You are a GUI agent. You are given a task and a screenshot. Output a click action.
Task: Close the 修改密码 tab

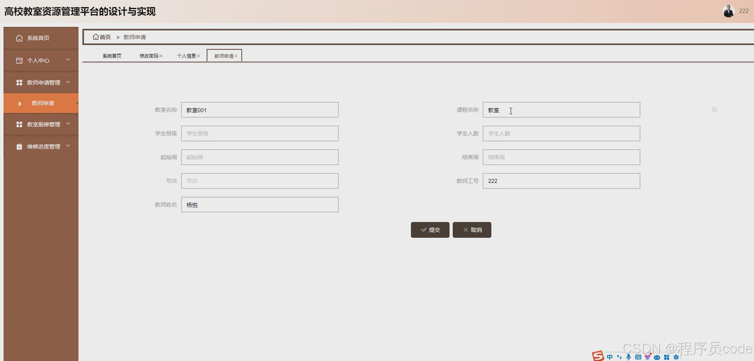[161, 56]
